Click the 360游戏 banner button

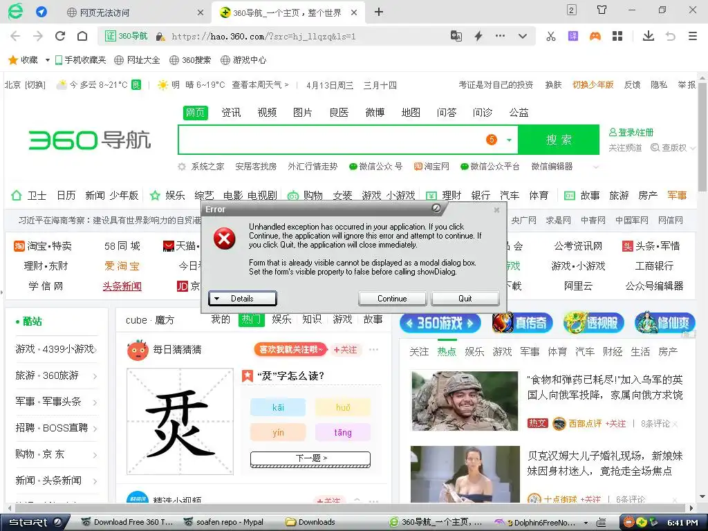pos(440,324)
